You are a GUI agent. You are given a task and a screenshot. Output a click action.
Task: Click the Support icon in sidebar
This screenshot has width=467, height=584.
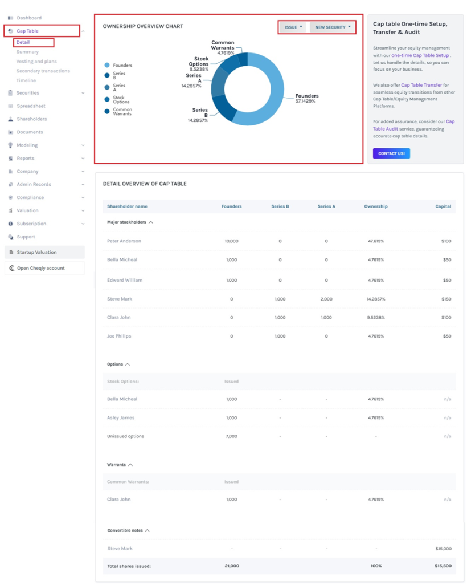point(10,237)
